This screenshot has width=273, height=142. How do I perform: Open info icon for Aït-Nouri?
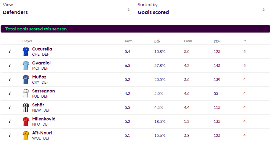coord(9,135)
